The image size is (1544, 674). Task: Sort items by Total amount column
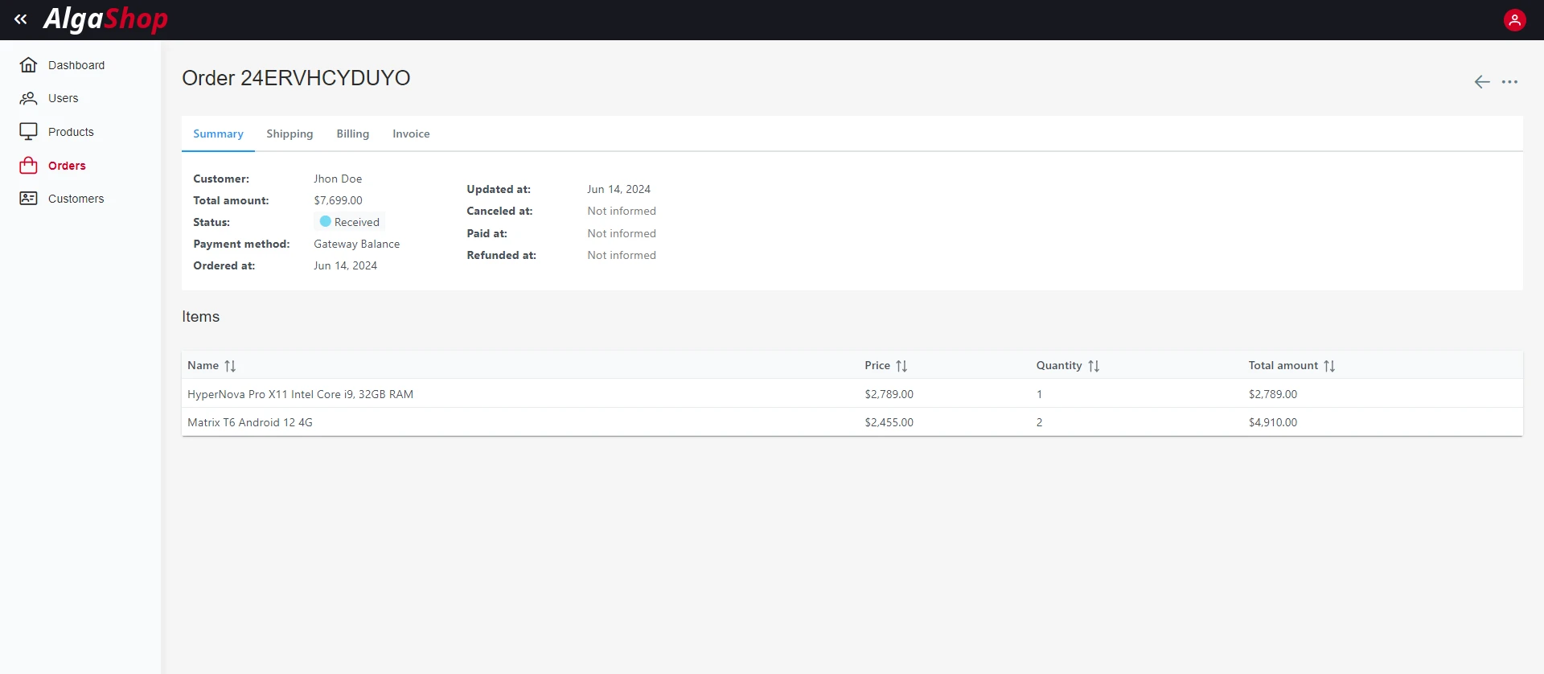pos(1328,366)
